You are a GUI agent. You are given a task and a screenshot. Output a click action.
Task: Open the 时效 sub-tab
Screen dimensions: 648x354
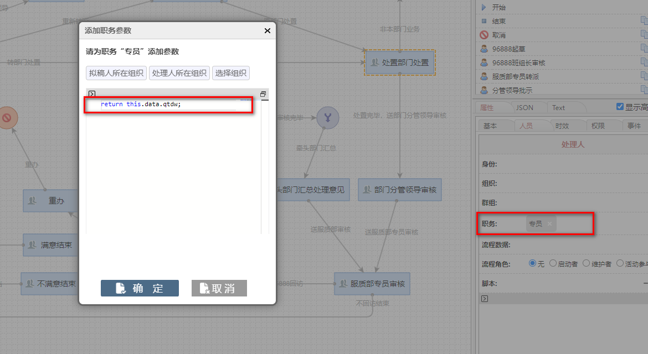coord(562,126)
